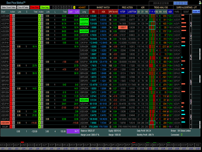Select the LS-1 tab at bottom
The width and height of the screenshot is (202, 152).
click(x=3, y=149)
